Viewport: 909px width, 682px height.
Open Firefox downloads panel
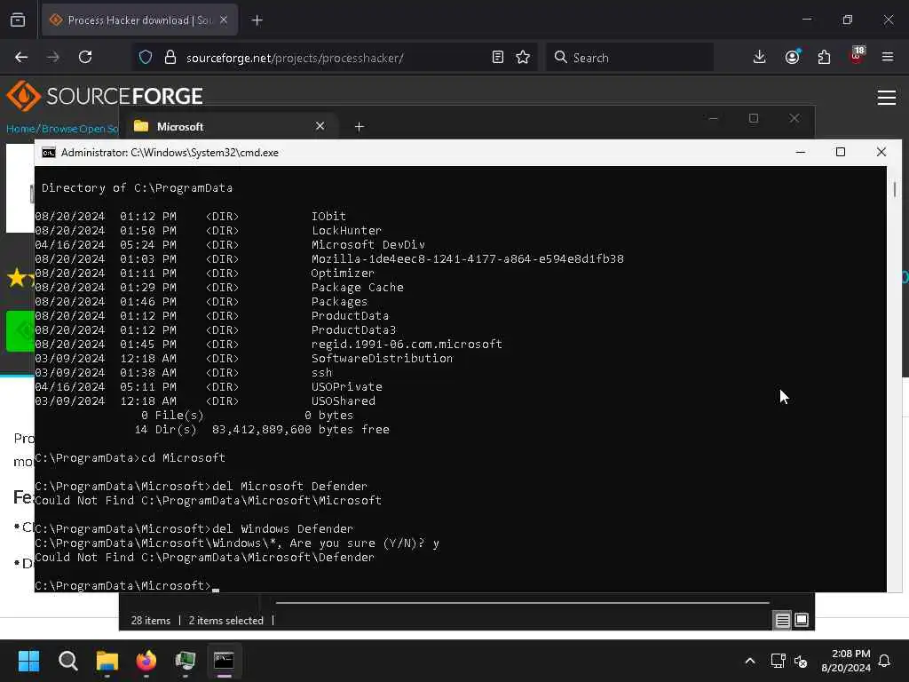coord(760,57)
